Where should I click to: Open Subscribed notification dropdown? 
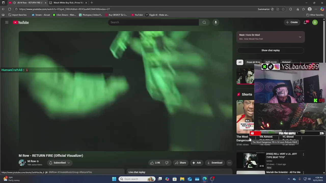point(60,163)
